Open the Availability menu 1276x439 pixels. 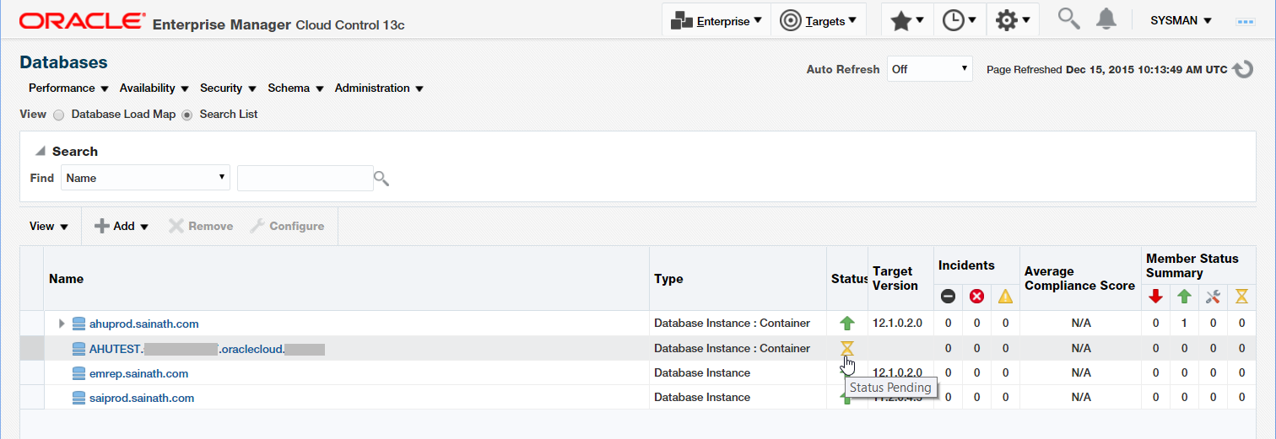[154, 88]
